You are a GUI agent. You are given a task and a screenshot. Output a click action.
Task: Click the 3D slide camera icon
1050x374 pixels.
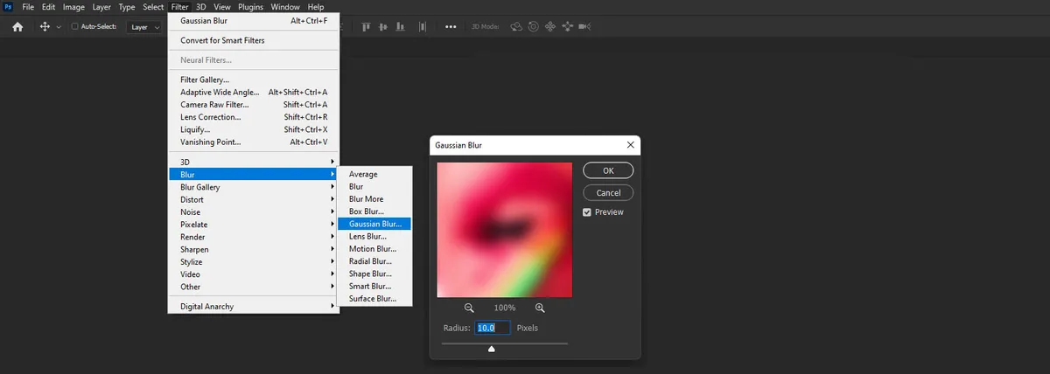(567, 27)
